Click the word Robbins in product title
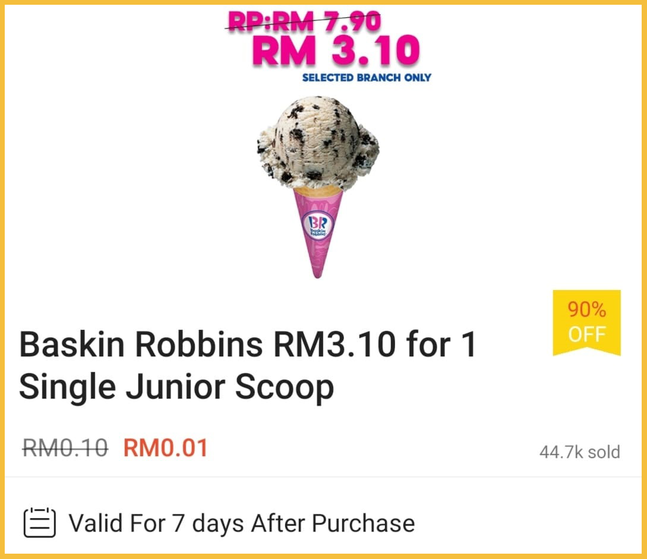Viewport: 647px width, 559px height. [199, 344]
